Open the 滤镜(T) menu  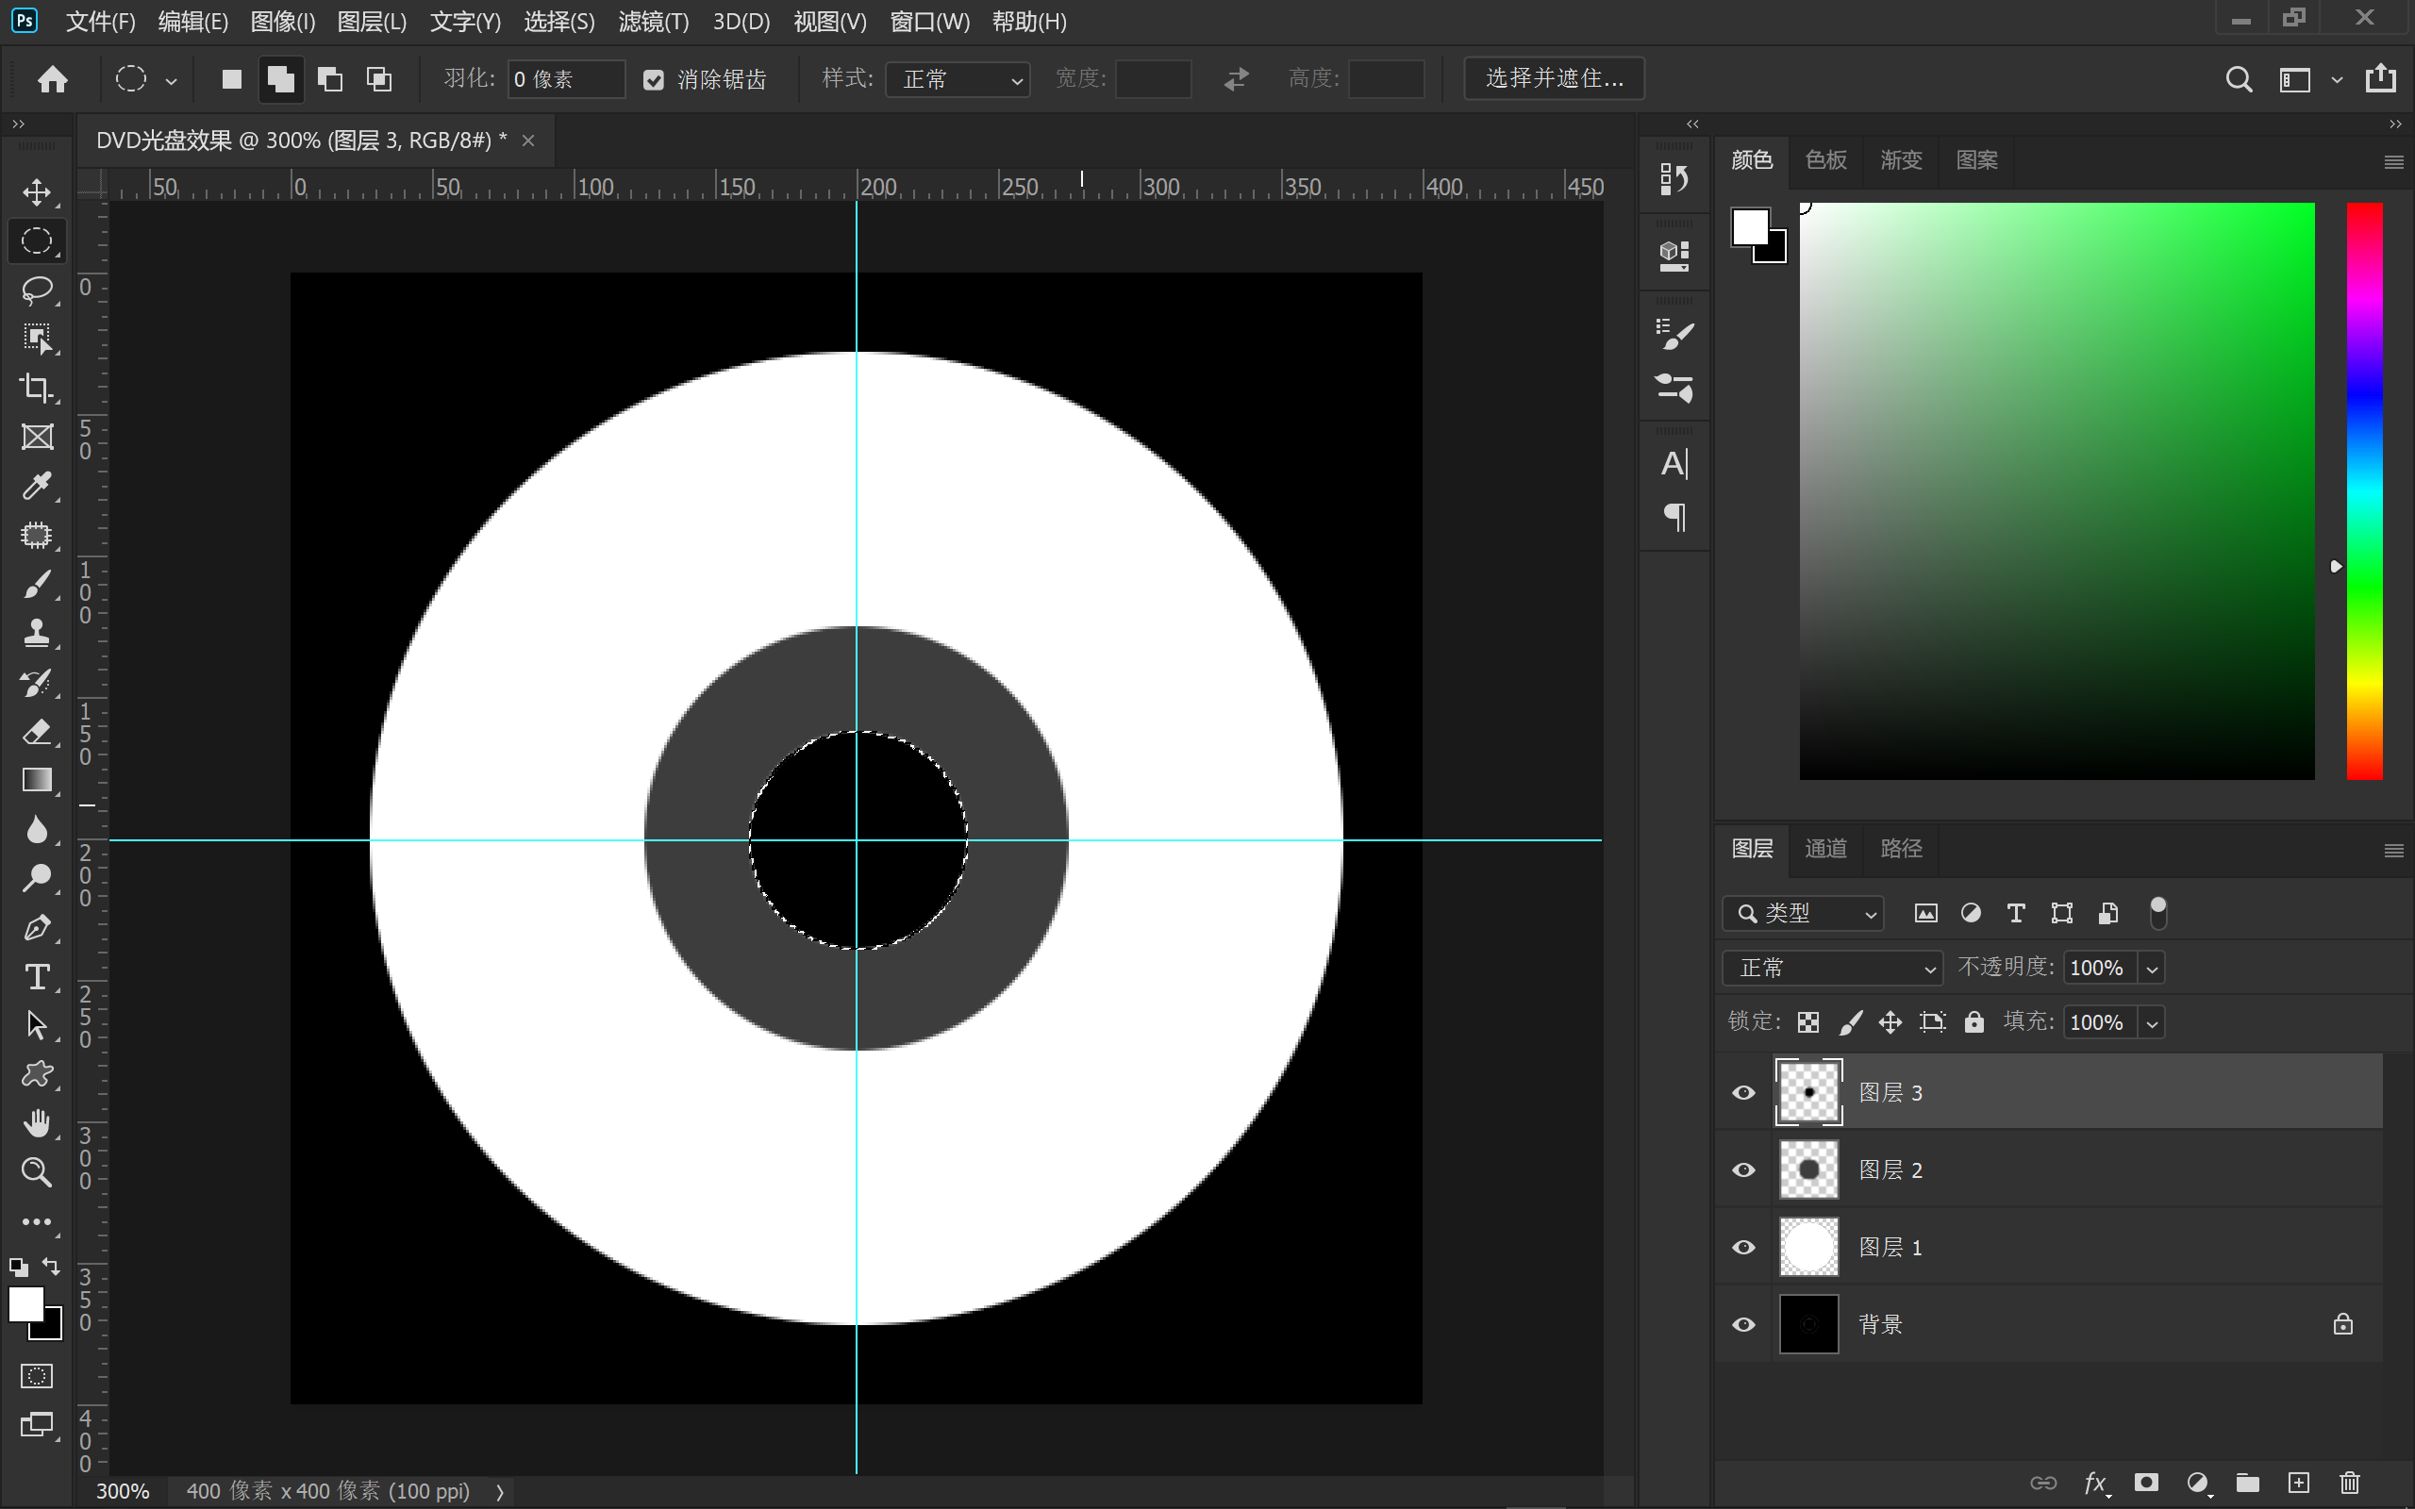pyautogui.click(x=654, y=21)
